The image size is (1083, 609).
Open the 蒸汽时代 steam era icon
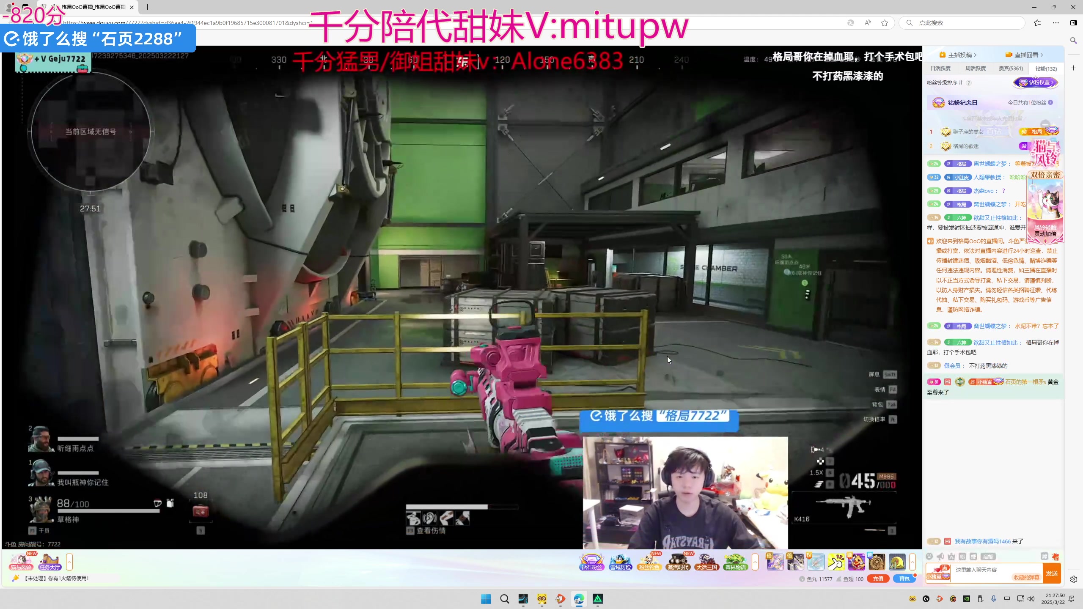pyautogui.click(x=678, y=562)
